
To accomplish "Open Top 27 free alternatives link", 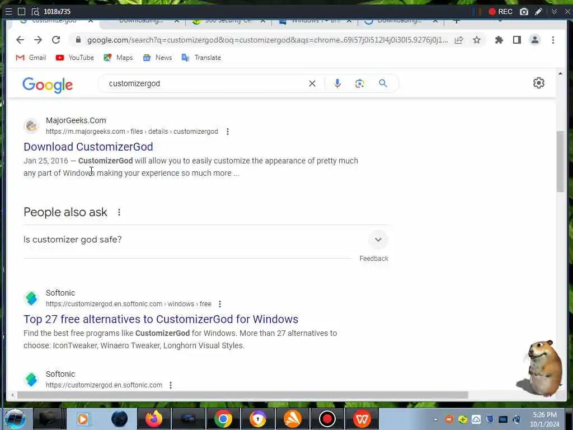I will tap(161, 319).
